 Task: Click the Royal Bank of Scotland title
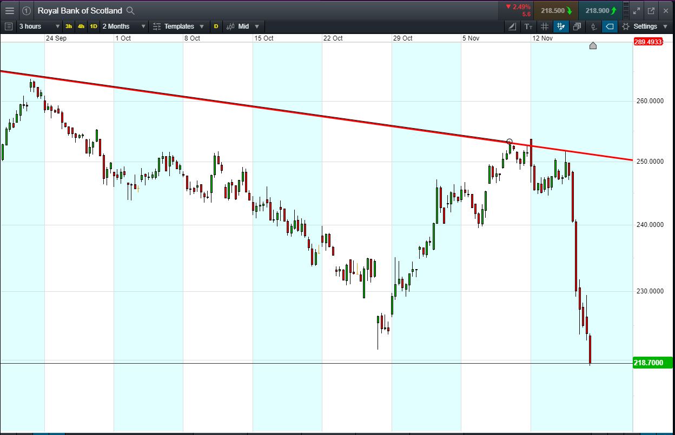[x=80, y=10]
